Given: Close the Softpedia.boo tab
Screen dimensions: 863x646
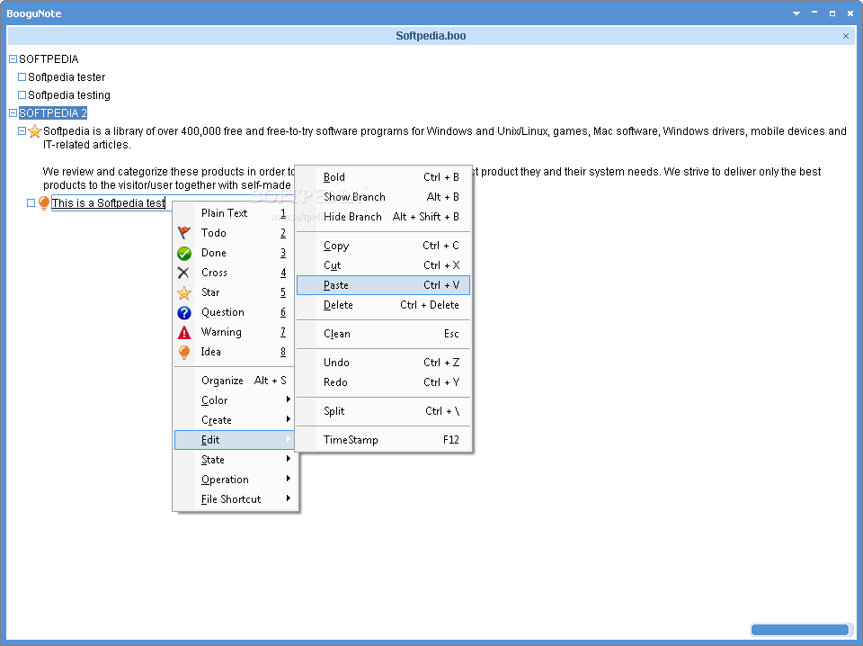Looking at the screenshot, I should [846, 36].
